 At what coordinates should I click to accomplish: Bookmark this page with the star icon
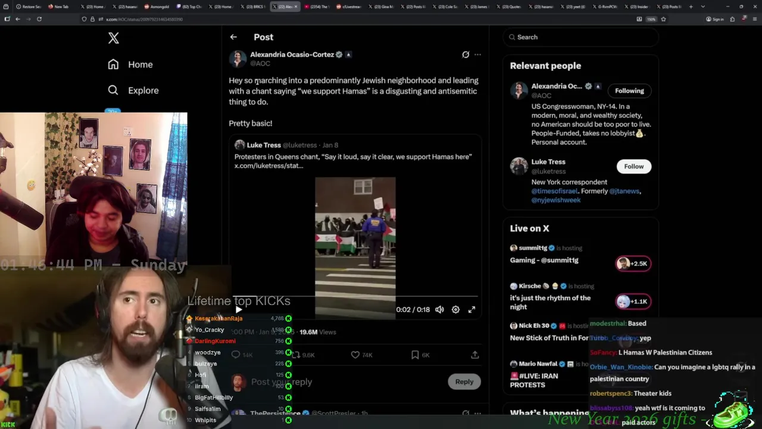coord(663,19)
